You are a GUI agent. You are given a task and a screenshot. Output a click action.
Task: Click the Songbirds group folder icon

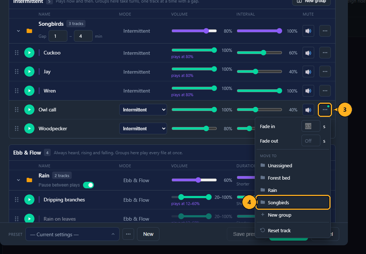[x=29, y=31]
